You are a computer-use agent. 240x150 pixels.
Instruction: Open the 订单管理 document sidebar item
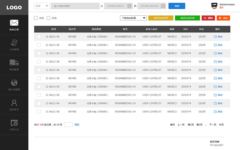tap(14, 45)
